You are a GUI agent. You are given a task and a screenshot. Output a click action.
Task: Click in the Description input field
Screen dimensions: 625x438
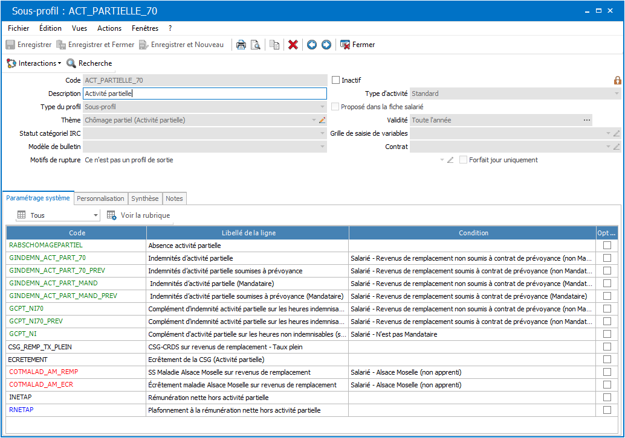tap(205, 94)
